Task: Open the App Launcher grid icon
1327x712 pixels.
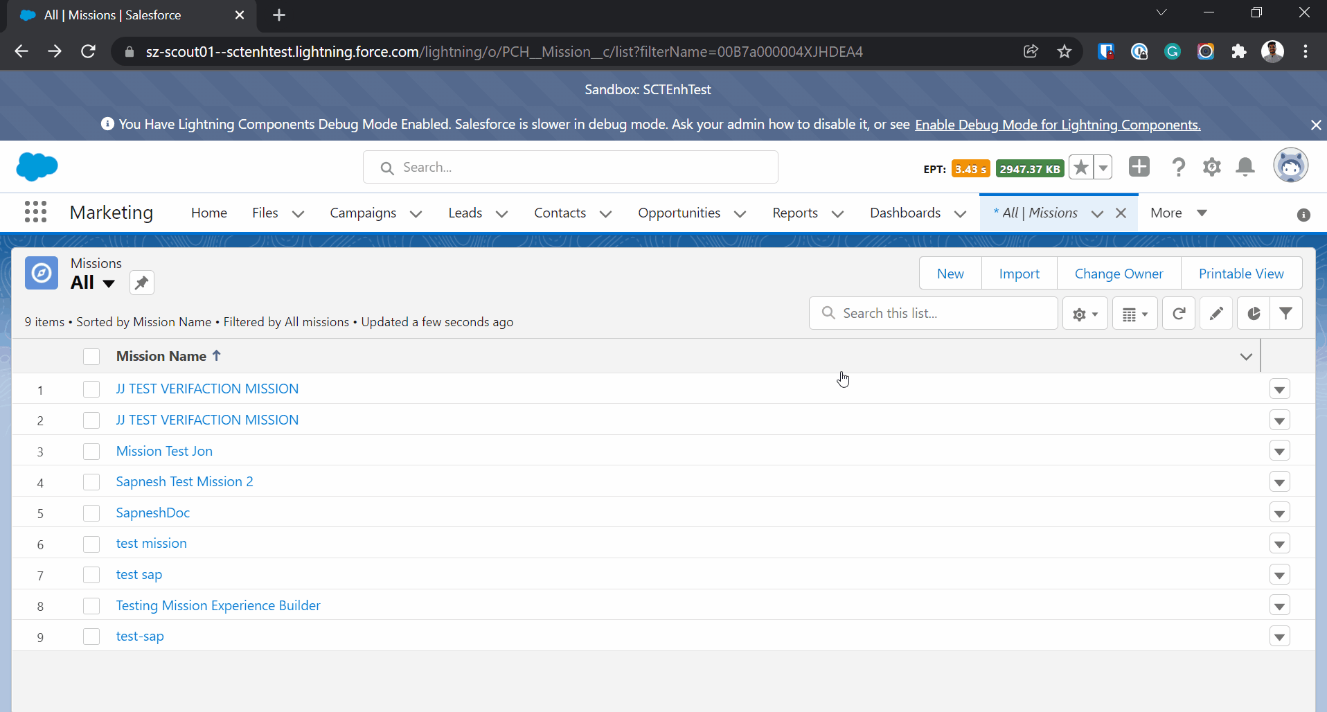Action: (35, 212)
